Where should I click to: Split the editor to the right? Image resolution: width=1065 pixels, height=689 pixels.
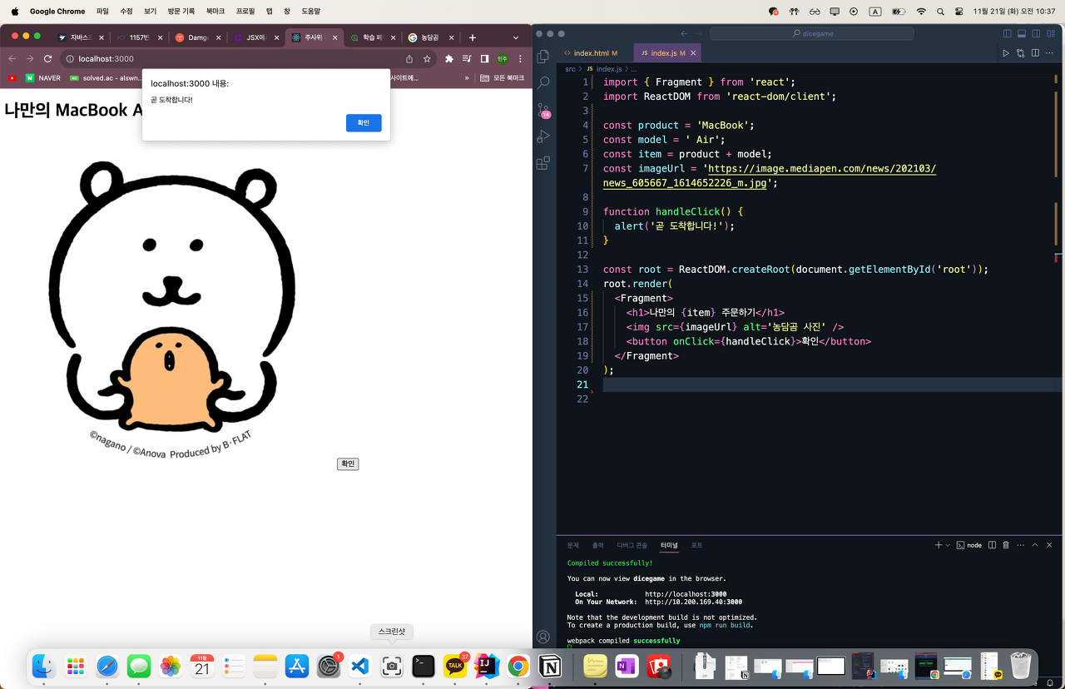click(1035, 53)
